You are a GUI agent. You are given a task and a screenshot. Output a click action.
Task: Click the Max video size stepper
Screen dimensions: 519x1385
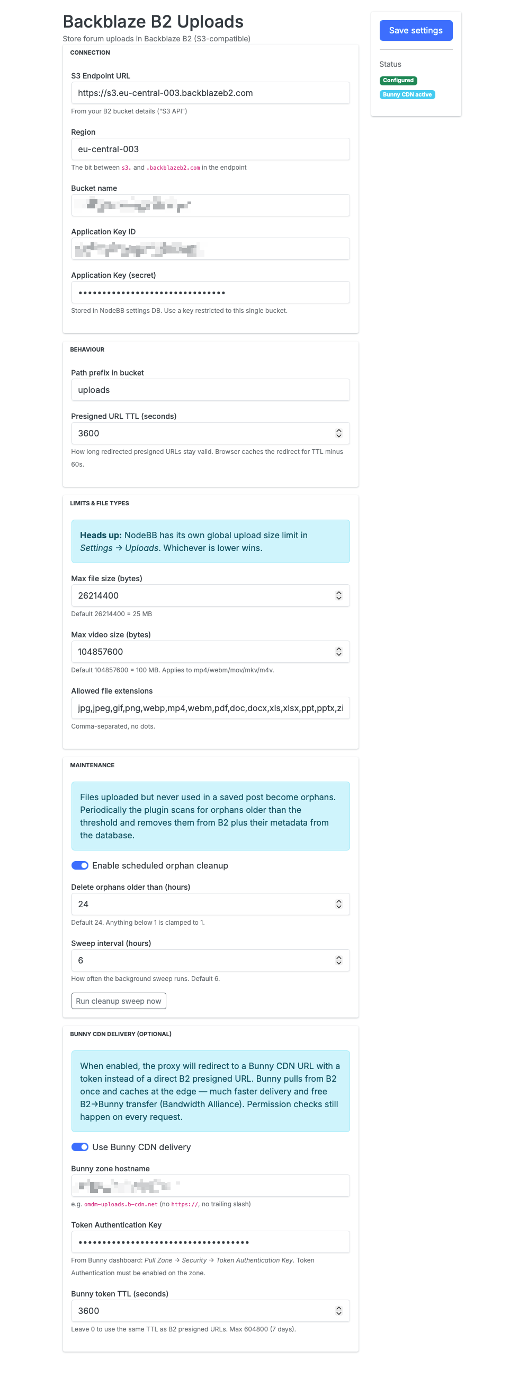click(x=338, y=652)
